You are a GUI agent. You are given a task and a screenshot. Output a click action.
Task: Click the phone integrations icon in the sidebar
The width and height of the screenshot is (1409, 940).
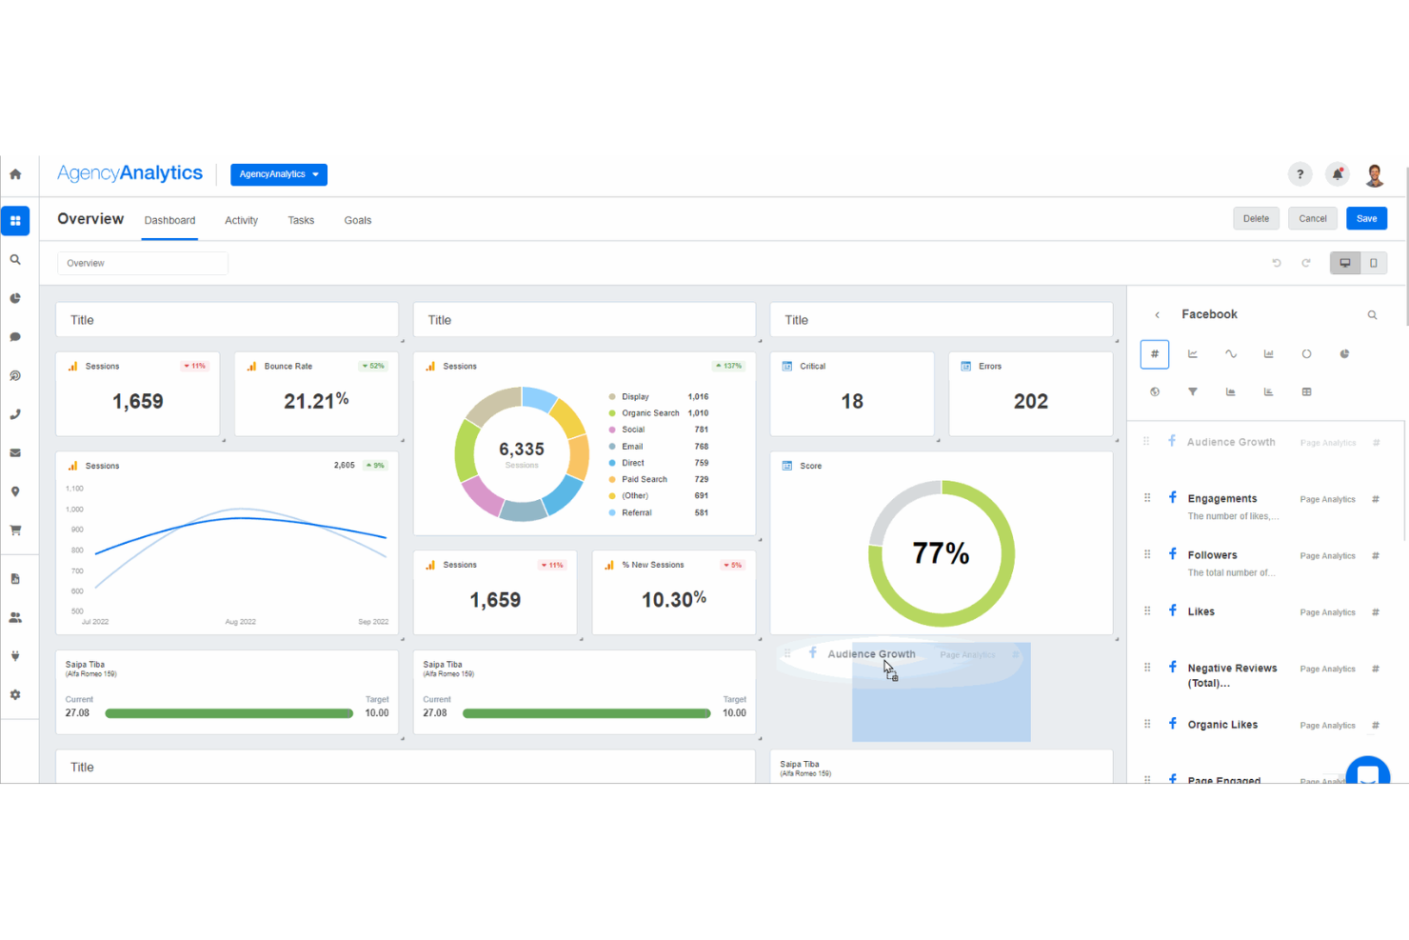tap(15, 413)
